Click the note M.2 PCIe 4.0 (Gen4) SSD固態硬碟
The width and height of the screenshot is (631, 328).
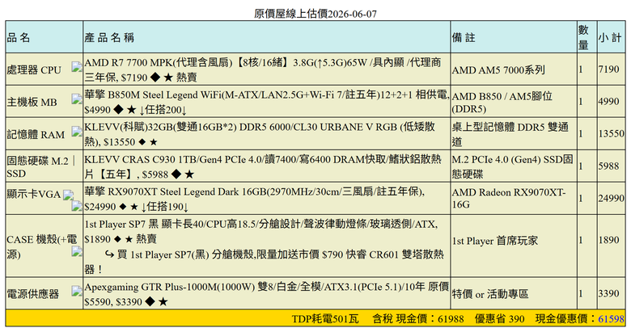(x=512, y=166)
